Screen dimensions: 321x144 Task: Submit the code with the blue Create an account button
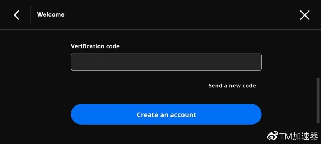pyautogui.click(x=166, y=114)
